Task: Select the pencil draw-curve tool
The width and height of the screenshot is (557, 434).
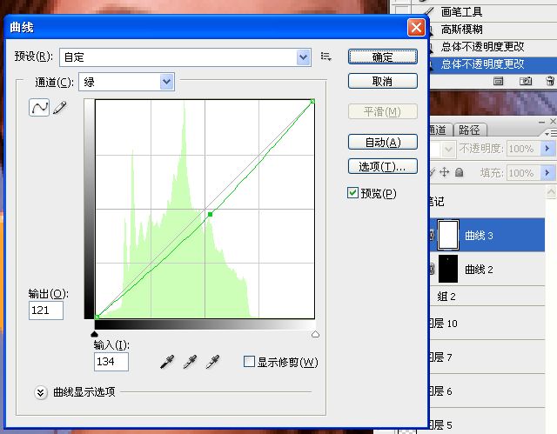Action: coord(60,108)
